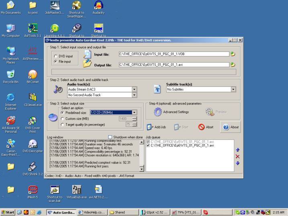Open CDJewel.exe desktop icon
The height and width of the screenshot is (216, 288).
(33, 100)
